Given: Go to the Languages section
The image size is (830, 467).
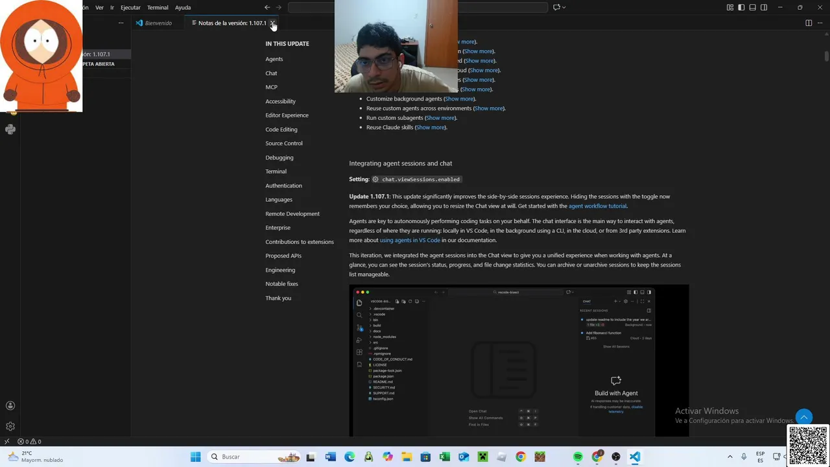Looking at the screenshot, I should click(279, 200).
